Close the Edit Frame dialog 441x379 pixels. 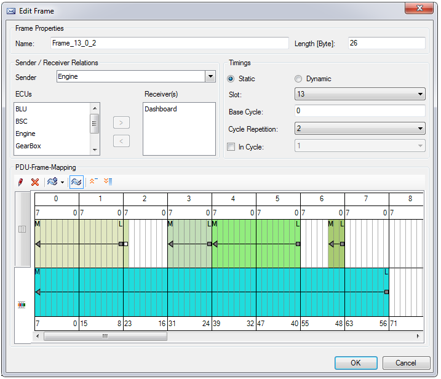tap(419, 8)
